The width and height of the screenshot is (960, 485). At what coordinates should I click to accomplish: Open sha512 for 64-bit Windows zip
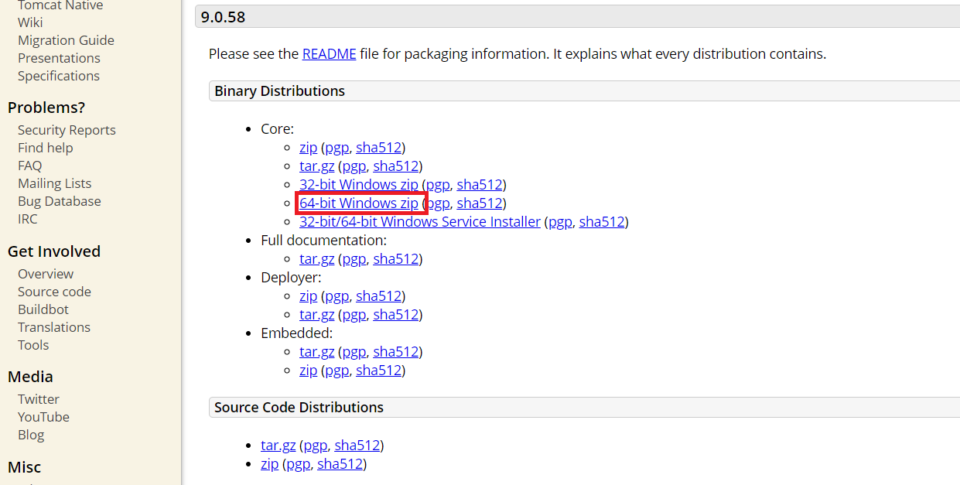click(480, 203)
